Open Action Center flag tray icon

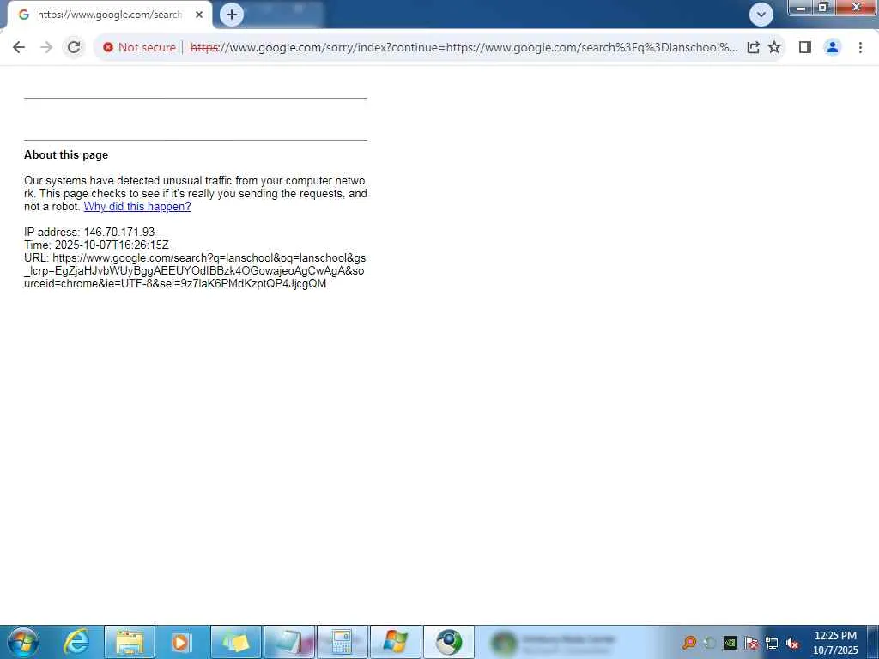(752, 643)
